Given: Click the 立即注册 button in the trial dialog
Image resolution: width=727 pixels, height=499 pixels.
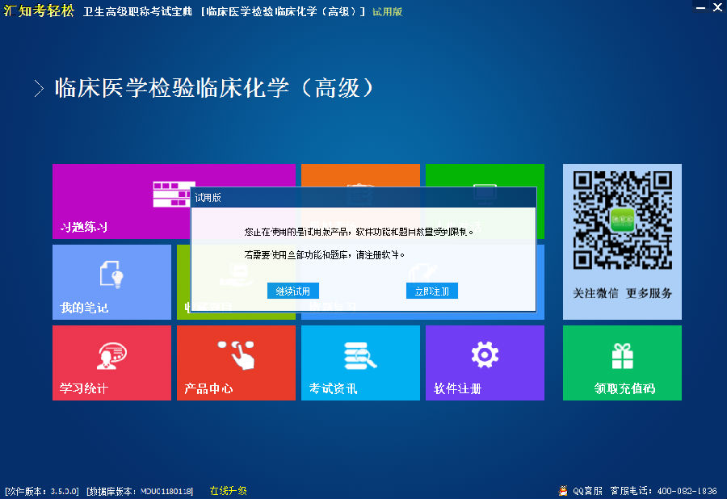Looking at the screenshot, I should 432,291.
